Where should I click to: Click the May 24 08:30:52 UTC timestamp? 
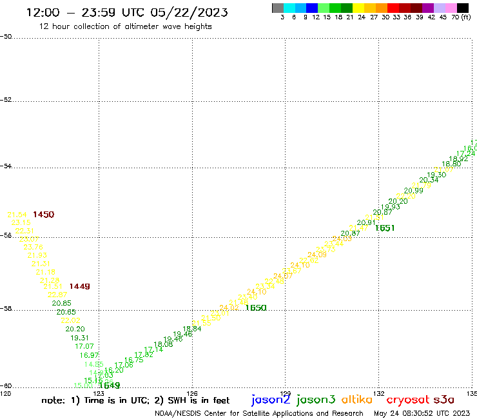[x=422, y=413]
